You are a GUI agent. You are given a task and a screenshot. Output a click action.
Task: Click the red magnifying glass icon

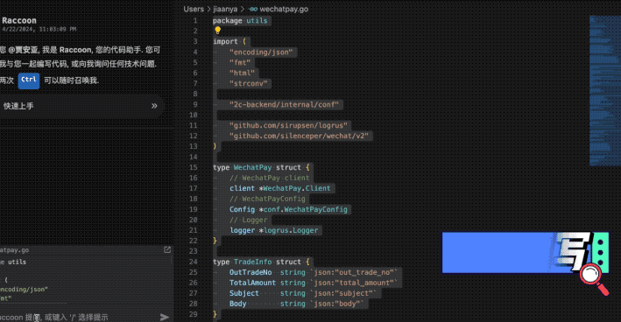click(x=594, y=278)
